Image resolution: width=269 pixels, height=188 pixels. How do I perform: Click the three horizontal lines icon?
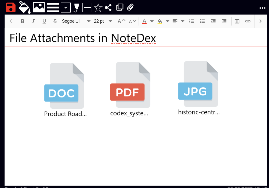point(53,7)
